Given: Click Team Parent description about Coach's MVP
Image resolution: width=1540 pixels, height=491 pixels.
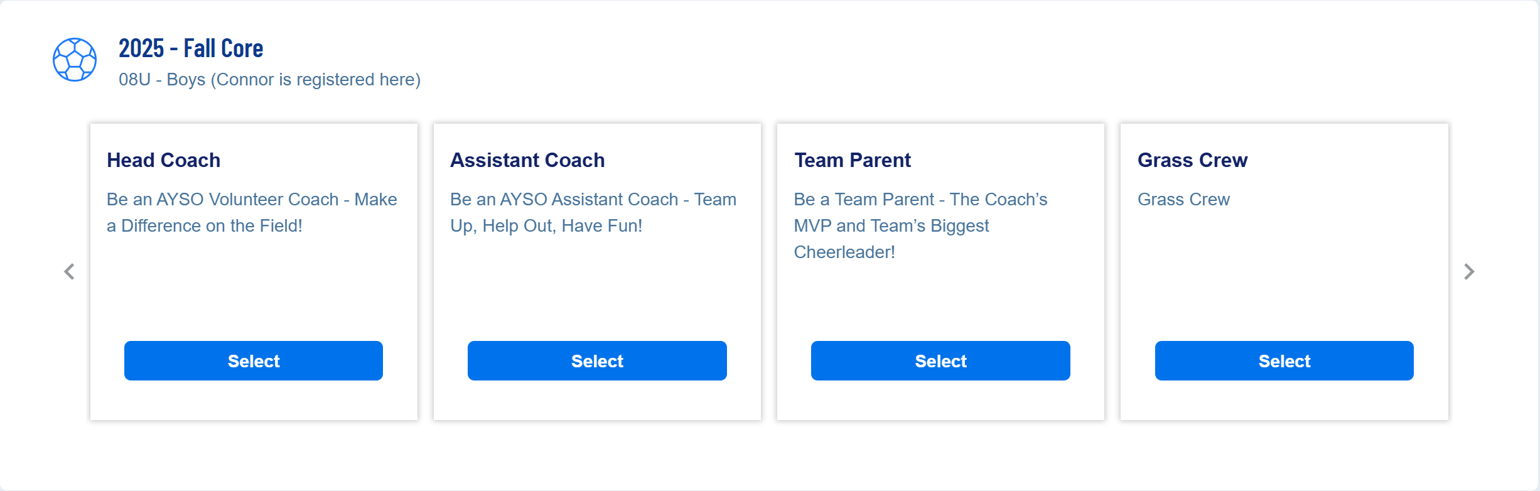Looking at the screenshot, I should click(x=920, y=225).
